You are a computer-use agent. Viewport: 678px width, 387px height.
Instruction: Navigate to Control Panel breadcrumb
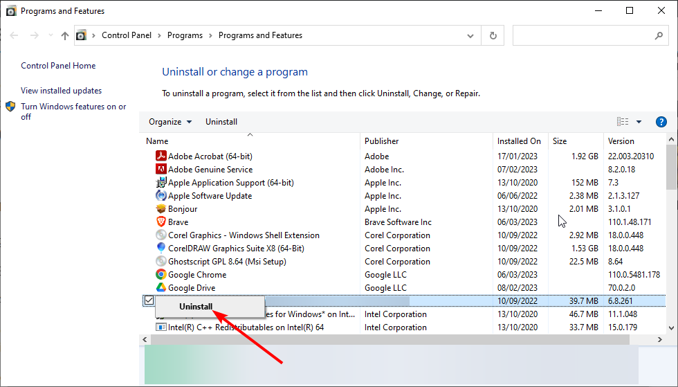(127, 35)
